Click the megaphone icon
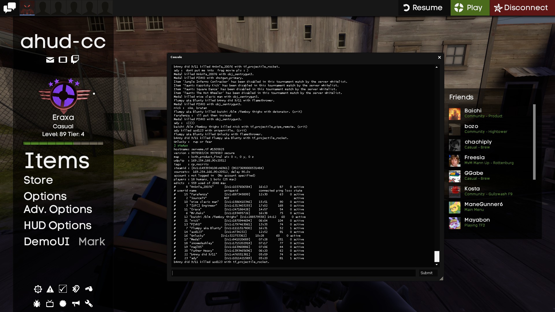Screen dimensions: 555x312 [x=76, y=303]
